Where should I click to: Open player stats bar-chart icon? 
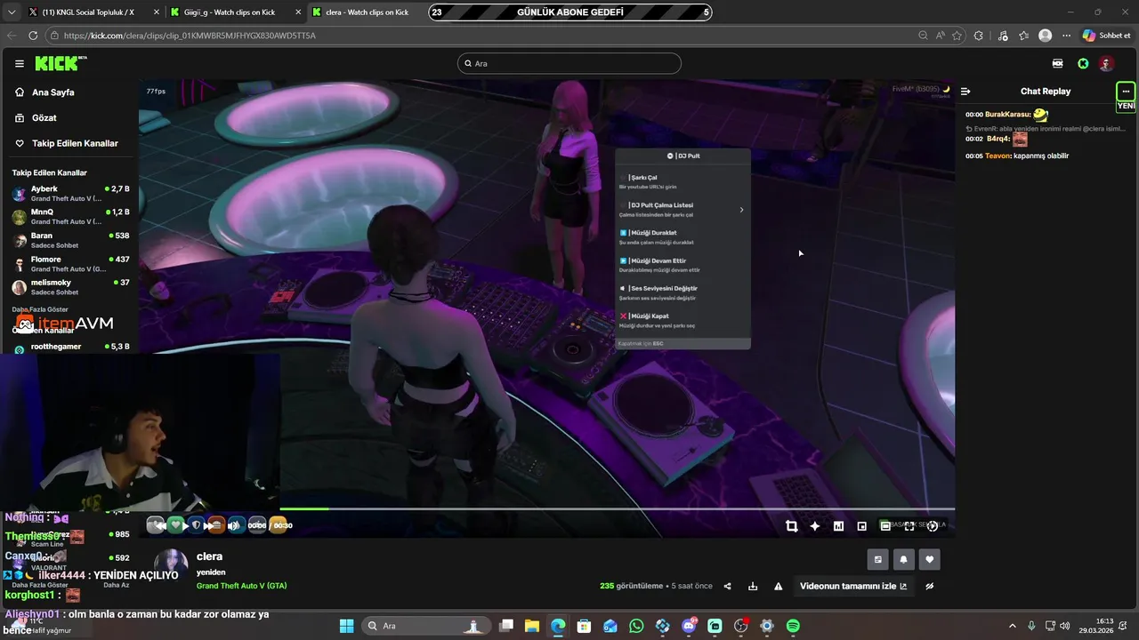click(838, 526)
